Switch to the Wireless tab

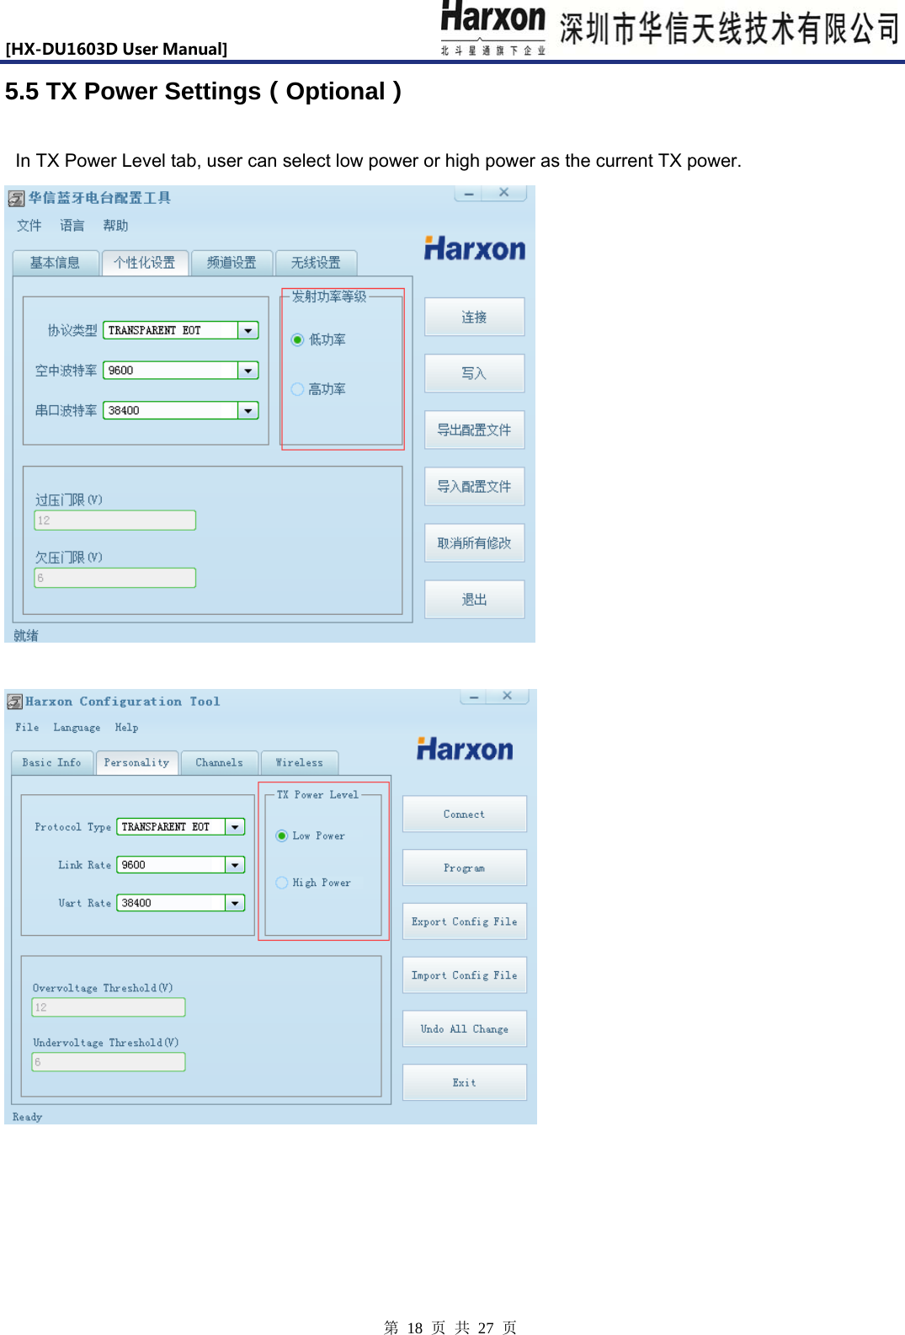click(x=300, y=763)
